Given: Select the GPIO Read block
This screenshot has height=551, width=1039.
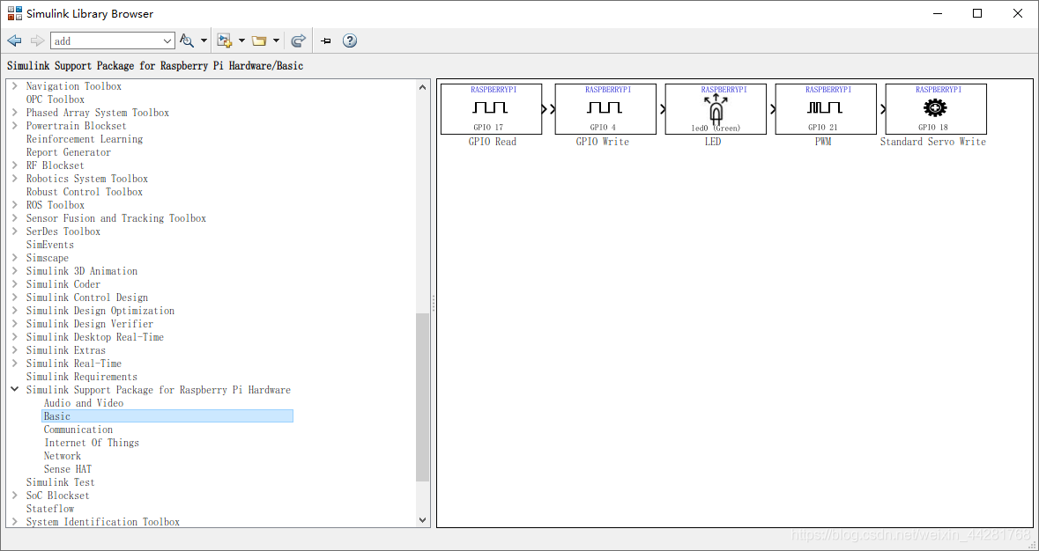Looking at the screenshot, I should 491,109.
